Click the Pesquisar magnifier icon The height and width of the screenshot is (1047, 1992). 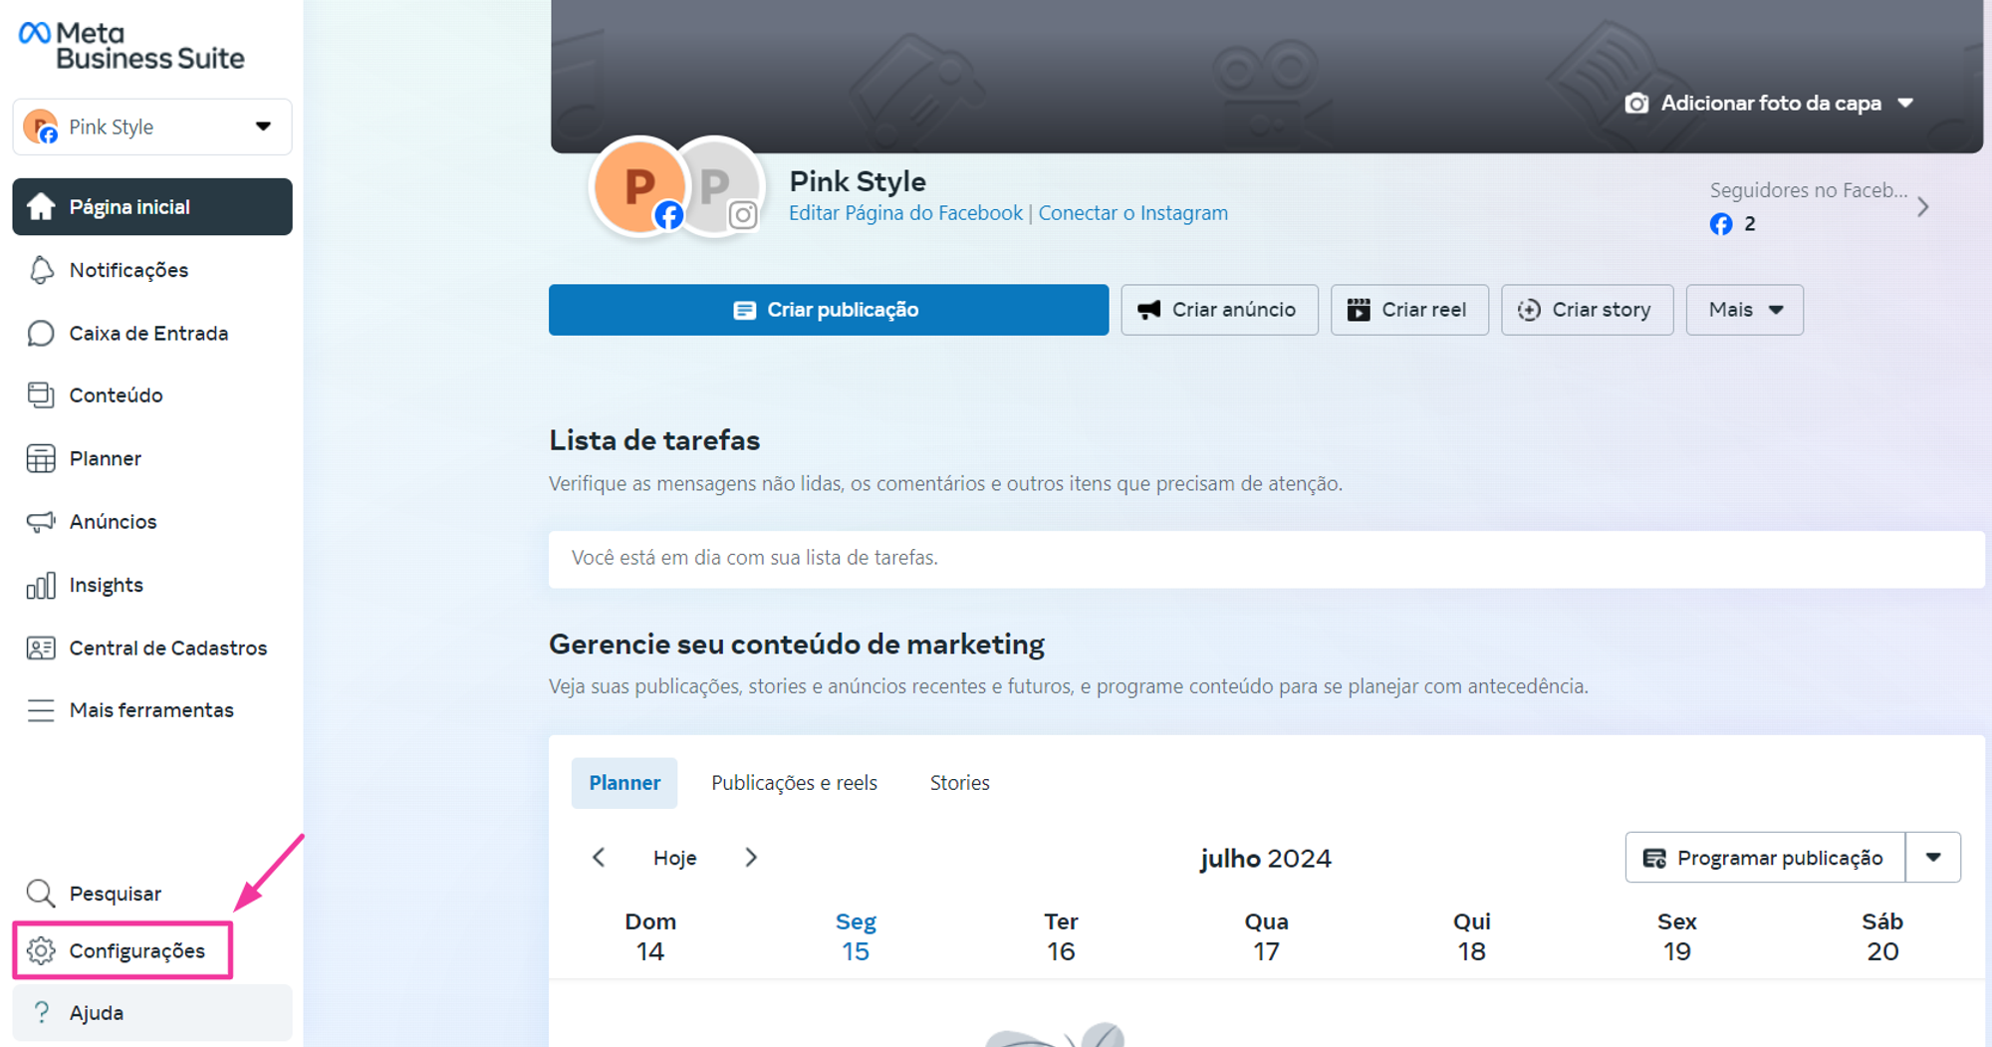click(x=41, y=893)
